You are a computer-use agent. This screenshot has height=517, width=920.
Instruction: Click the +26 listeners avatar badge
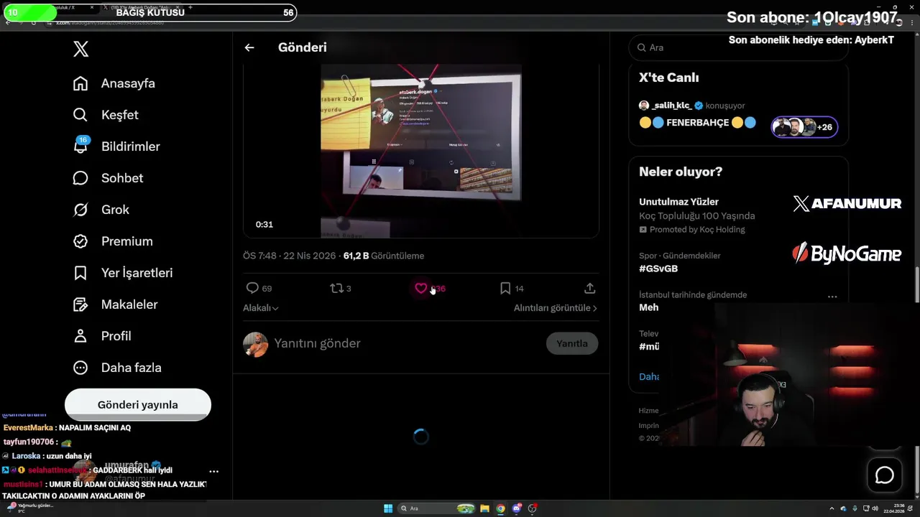pyautogui.click(x=804, y=127)
